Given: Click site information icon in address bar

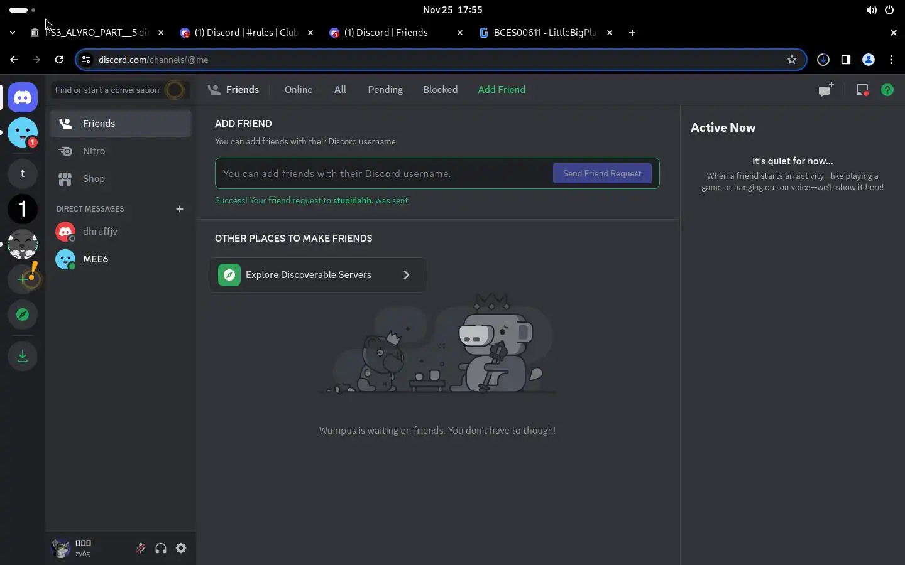Looking at the screenshot, I should click(x=87, y=60).
